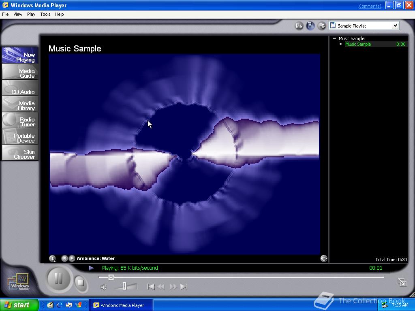The width and height of the screenshot is (415, 311).
Task: Click the Comments? link in title bar
Action: coord(370,6)
